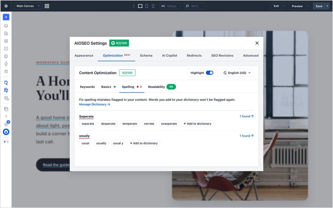Open the help question mark icon

6,117
